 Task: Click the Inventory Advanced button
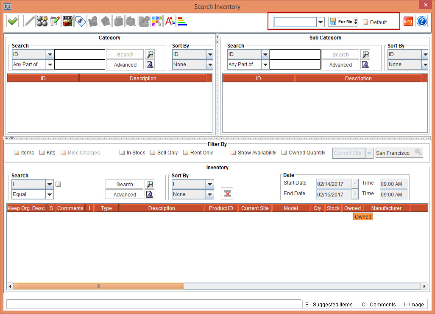click(125, 195)
